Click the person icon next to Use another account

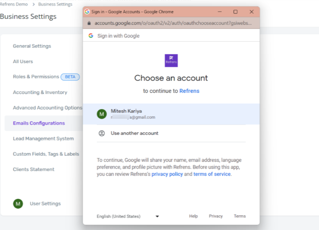point(102,133)
